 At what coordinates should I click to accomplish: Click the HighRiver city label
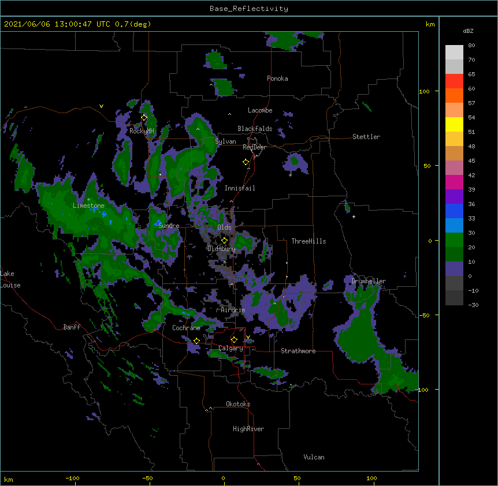coord(248,429)
